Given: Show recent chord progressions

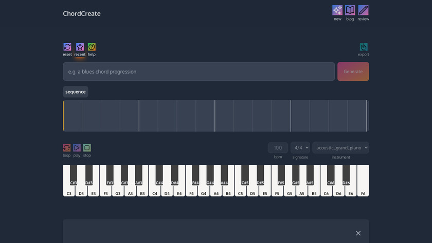Looking at the screenshot, I should coord(80,47).
